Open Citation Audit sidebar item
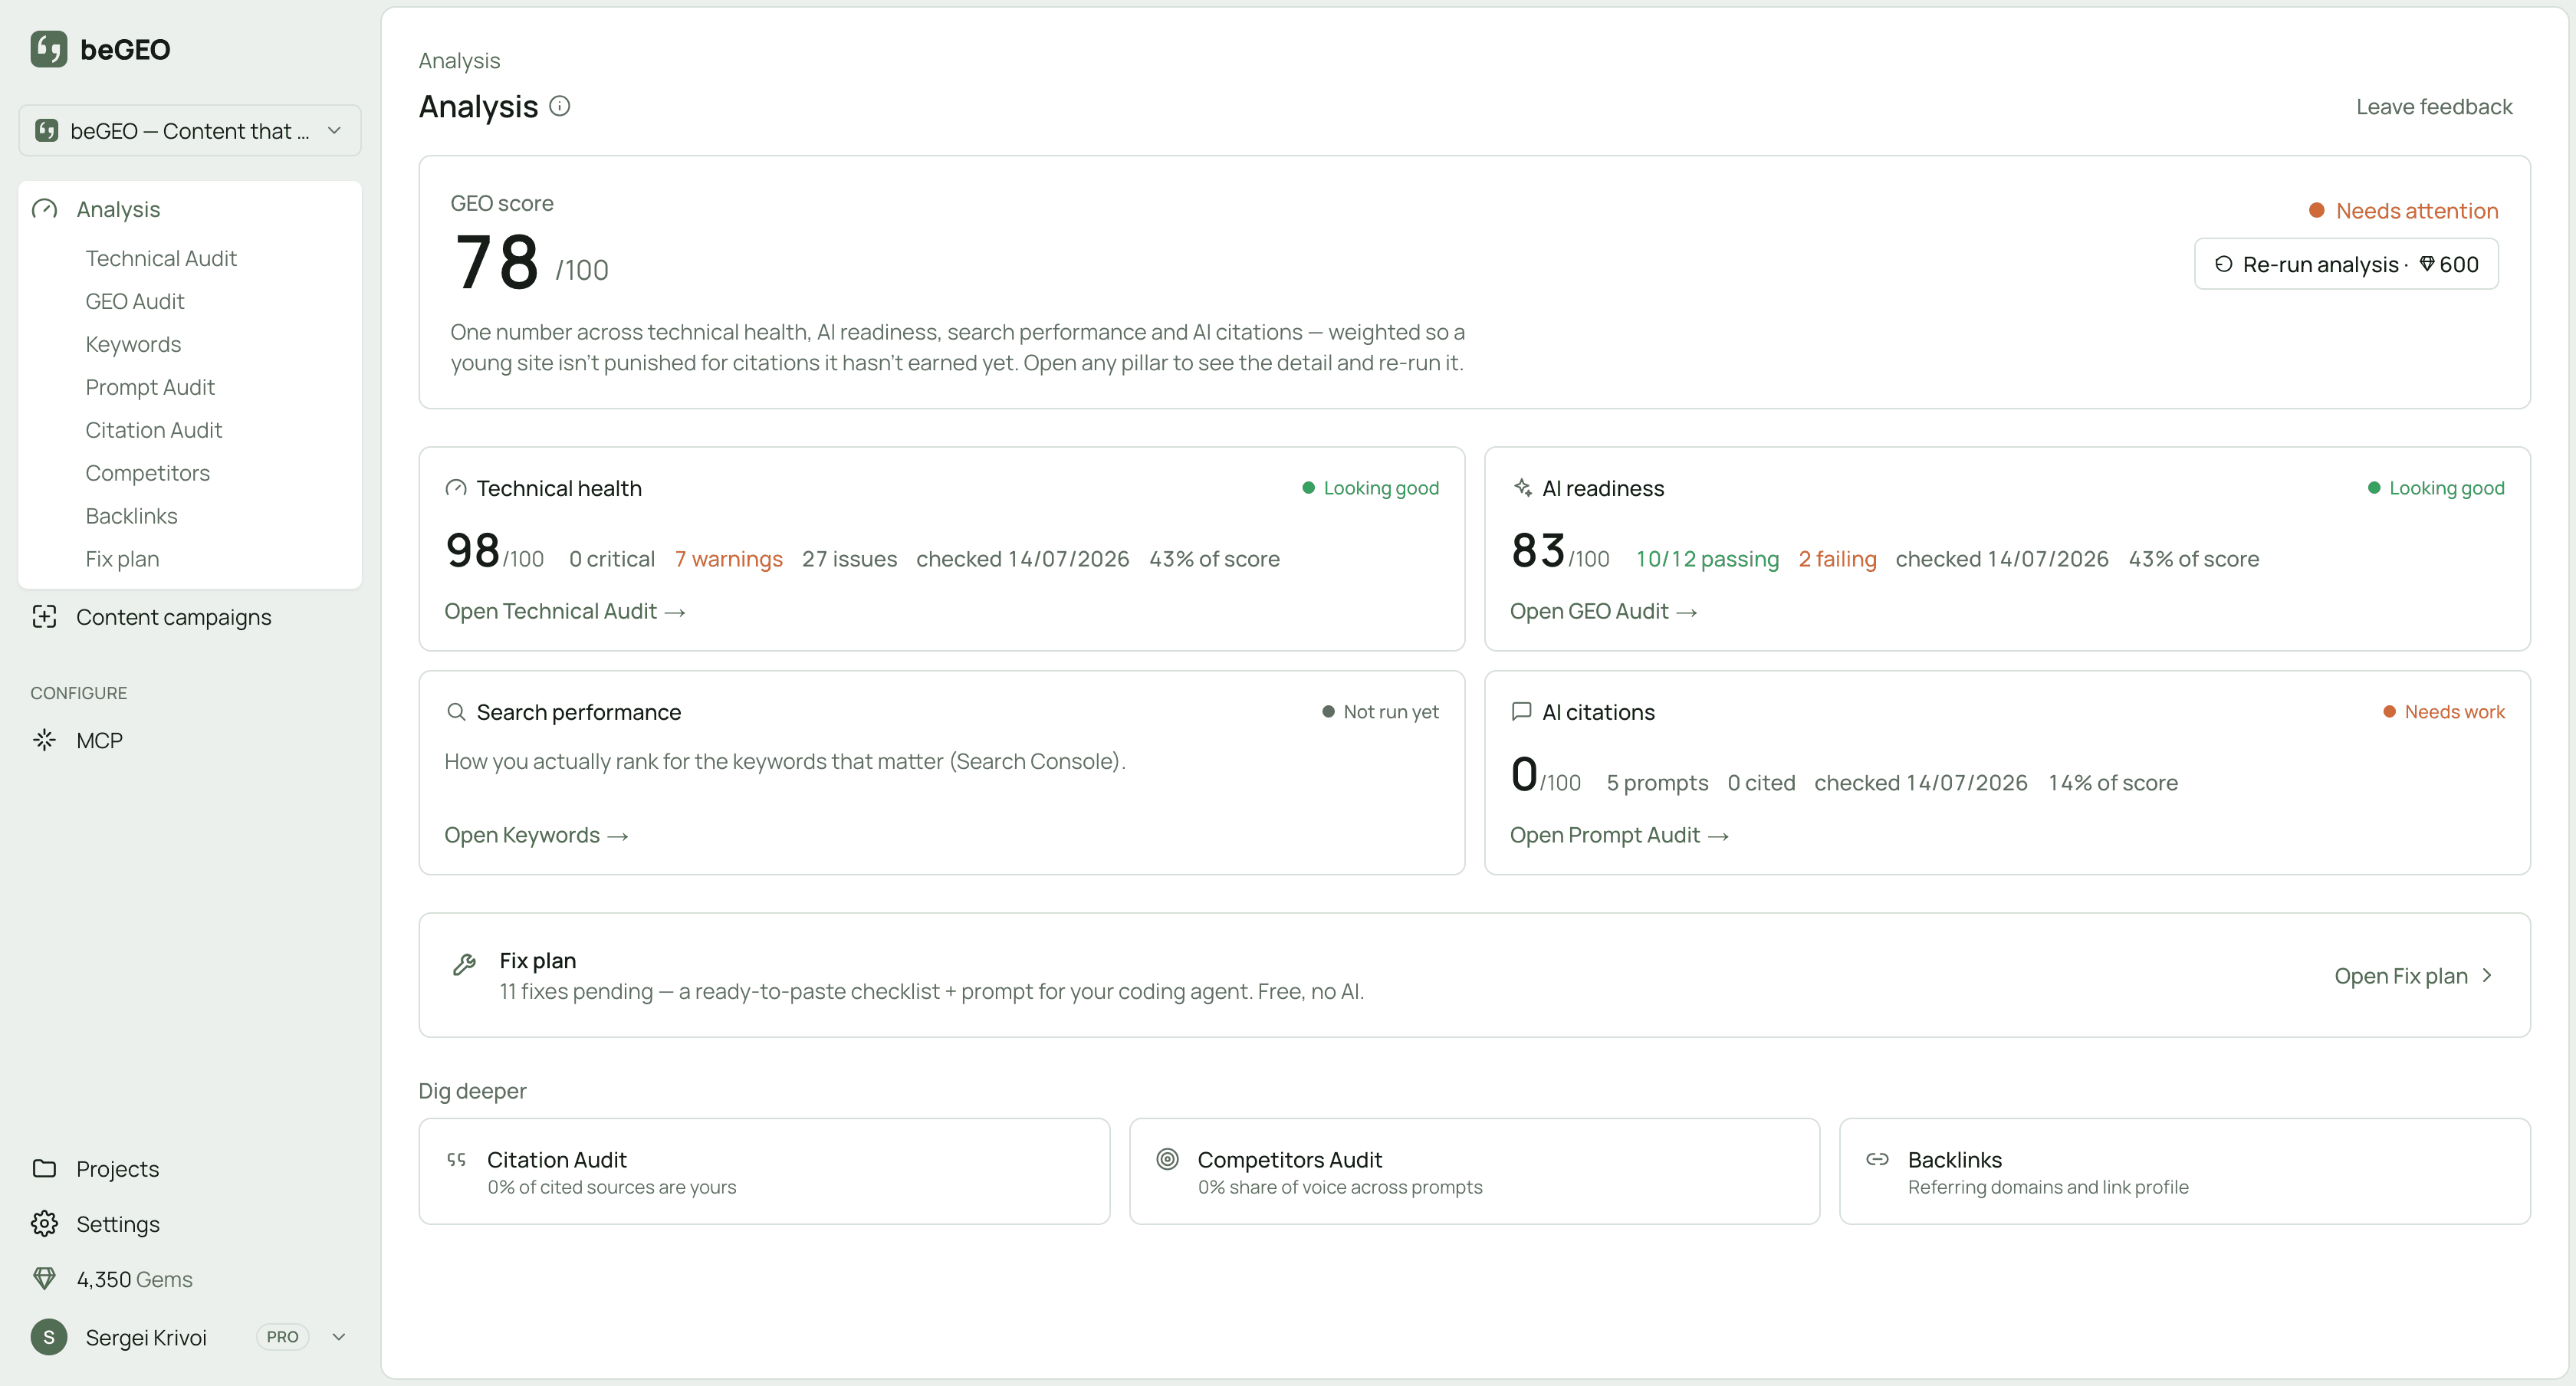The width and height of the screenshot is (2576, 1386). (x=154, y=430)
